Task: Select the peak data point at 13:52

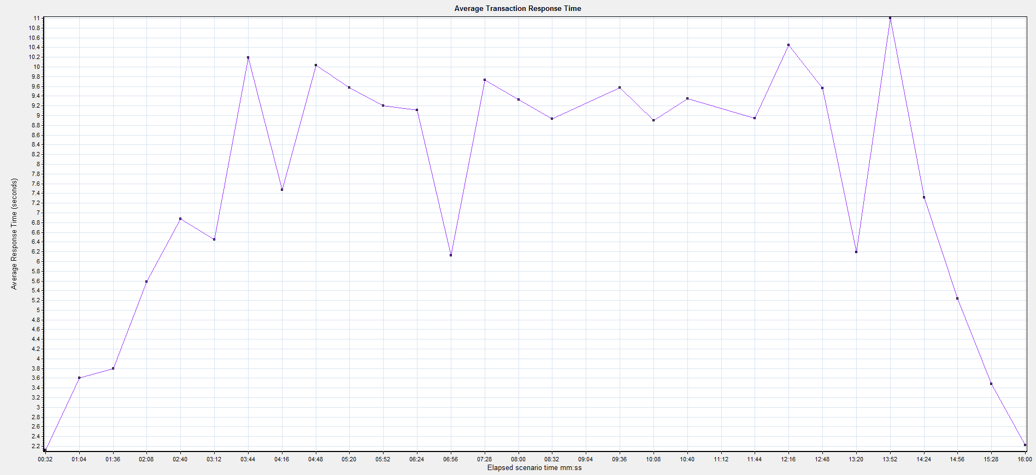Action: click(x=890, y=18)
